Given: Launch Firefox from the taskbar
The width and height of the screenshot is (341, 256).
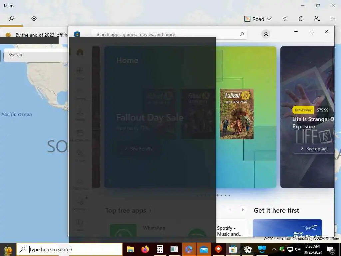Looking at the screenshot, I should 145,249.
